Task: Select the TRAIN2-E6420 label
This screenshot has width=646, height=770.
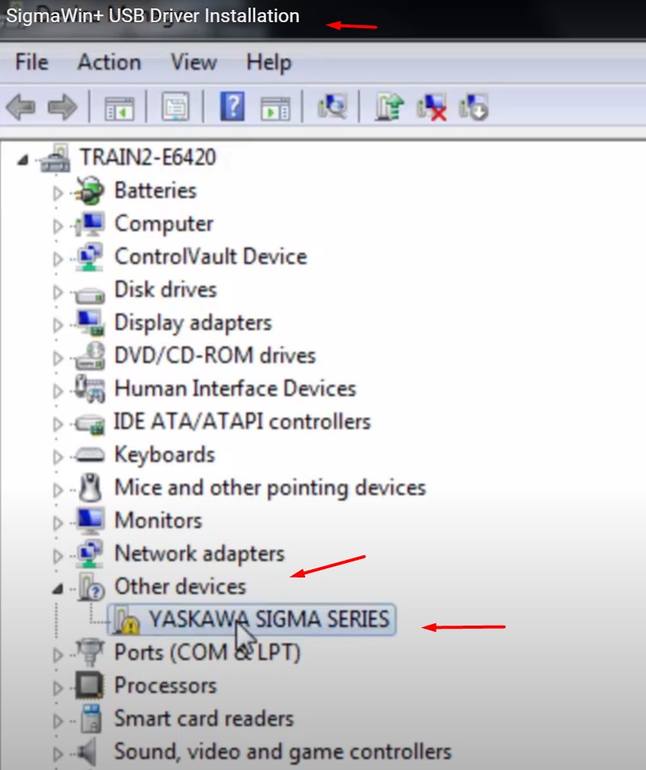Action: tap(148, 157)
